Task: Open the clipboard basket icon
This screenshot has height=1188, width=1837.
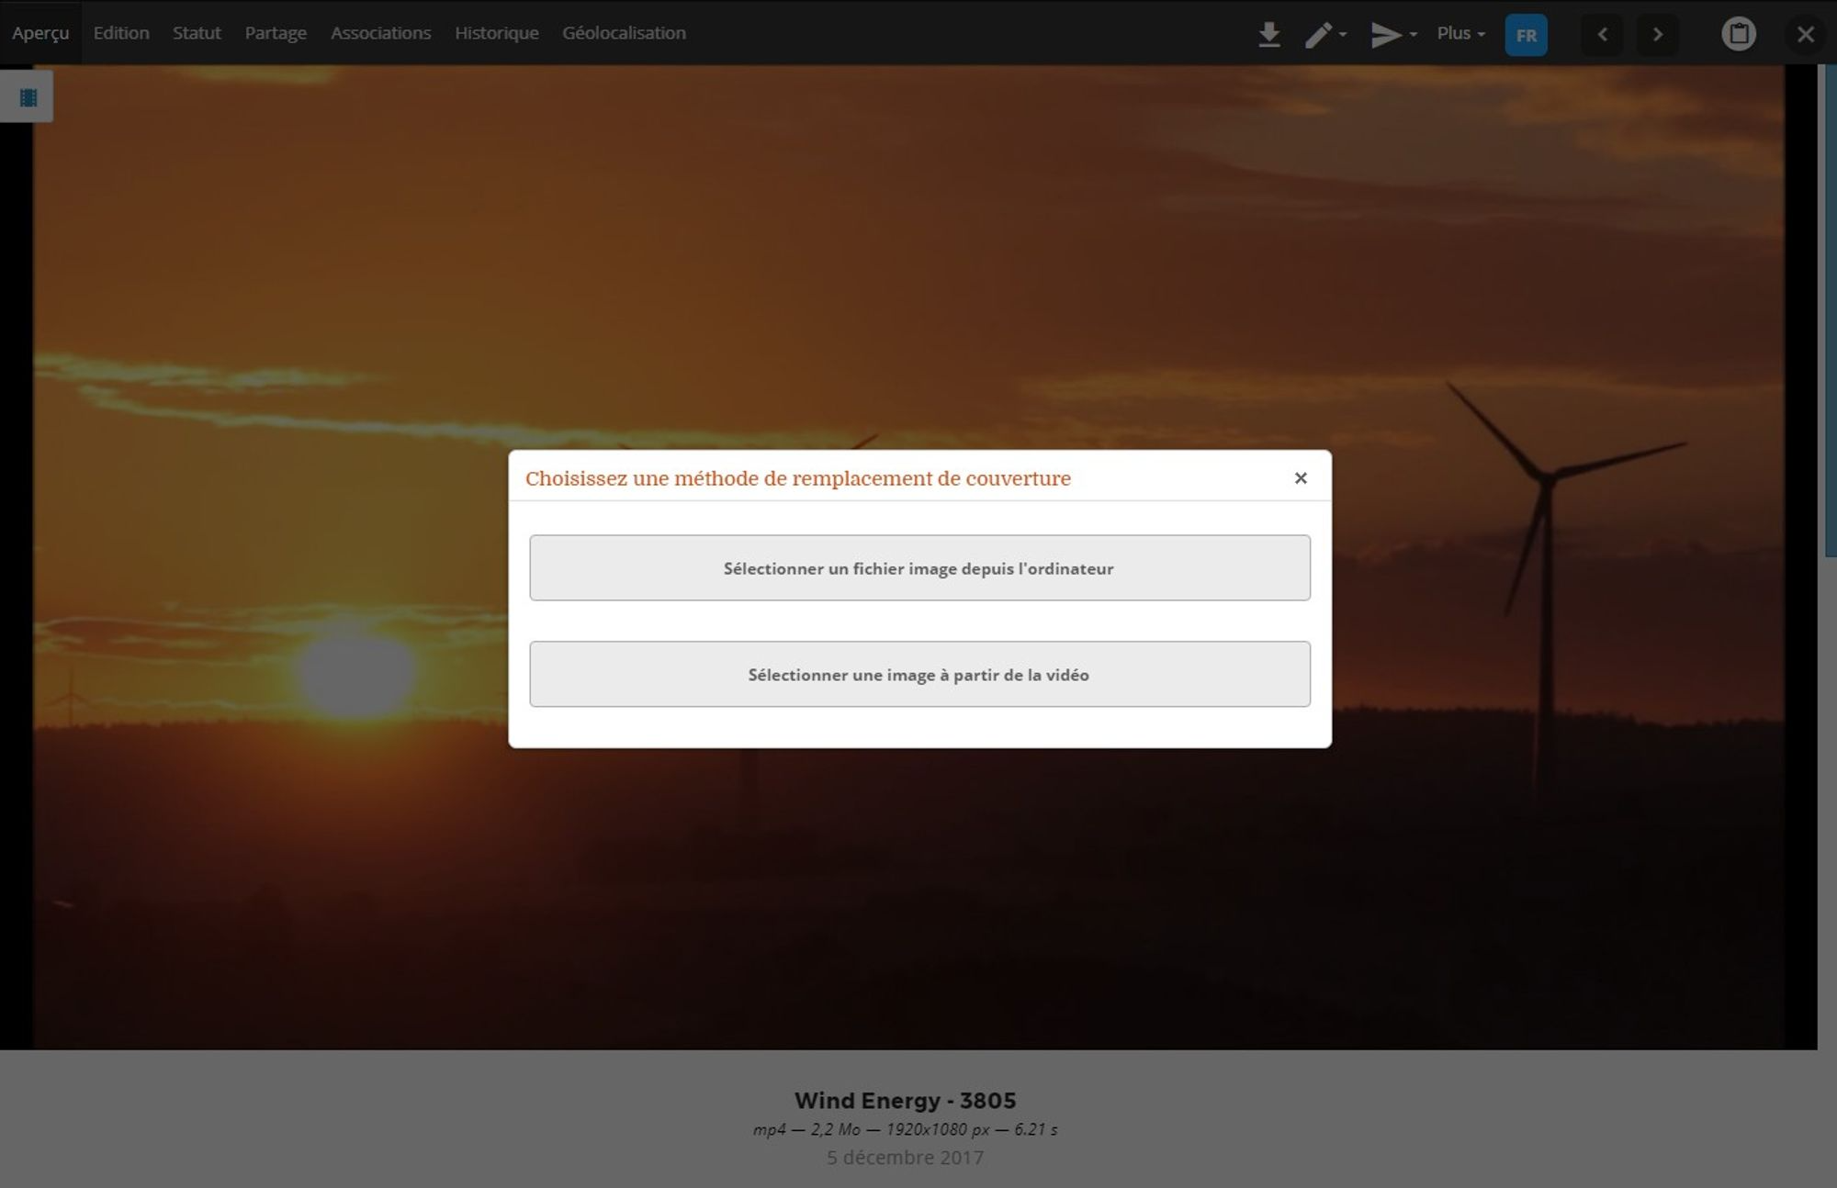Action: tap(1738, 34)
